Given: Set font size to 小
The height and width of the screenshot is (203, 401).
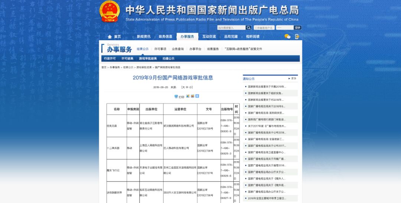Looking at the screenshot, I should point(190,87).
